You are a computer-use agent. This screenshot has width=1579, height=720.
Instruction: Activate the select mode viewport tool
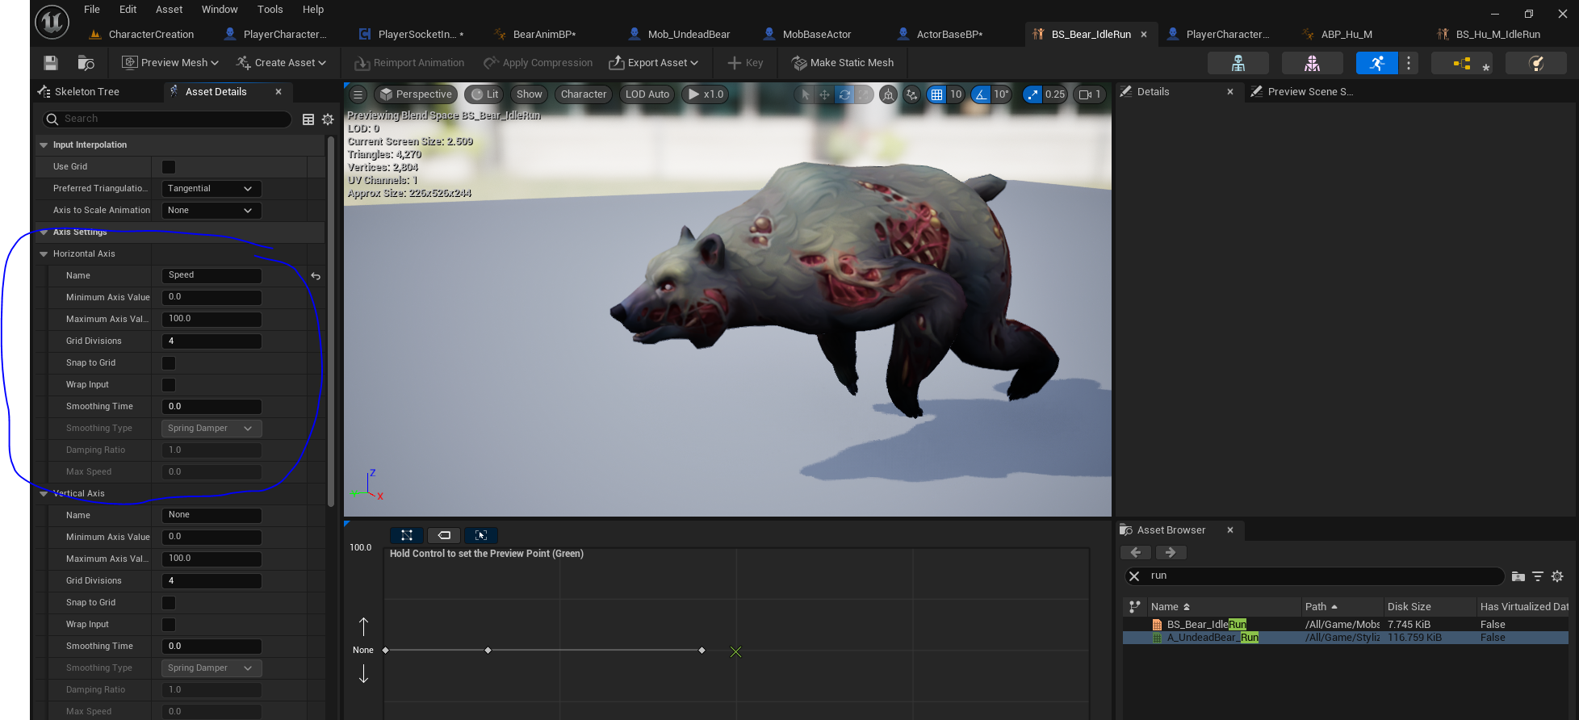(x=805, y=94)
